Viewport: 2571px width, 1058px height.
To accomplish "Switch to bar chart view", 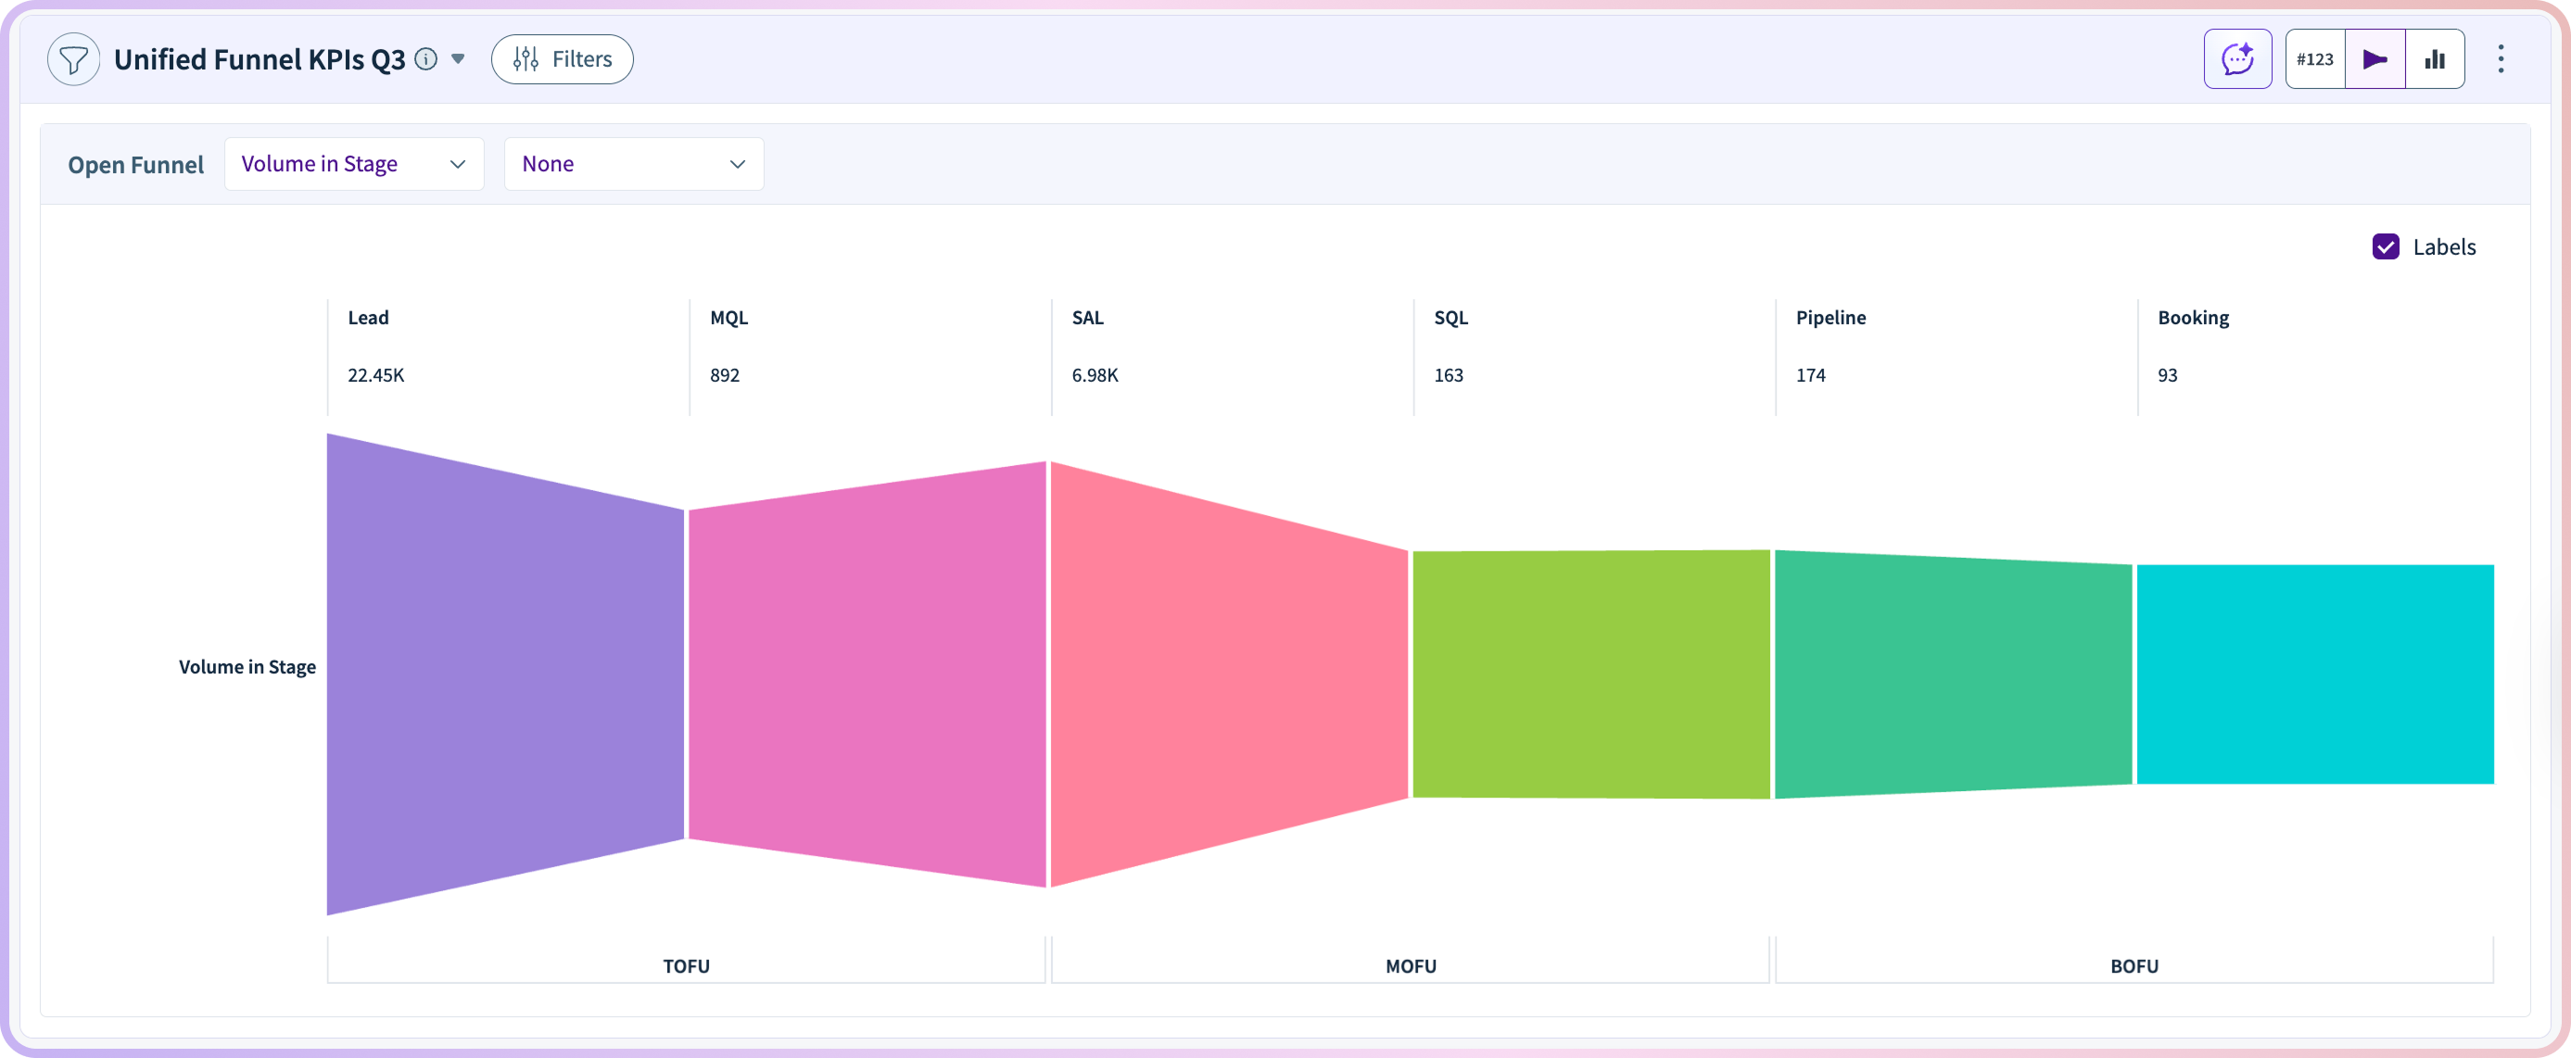I will click(x=2434, y=59).
